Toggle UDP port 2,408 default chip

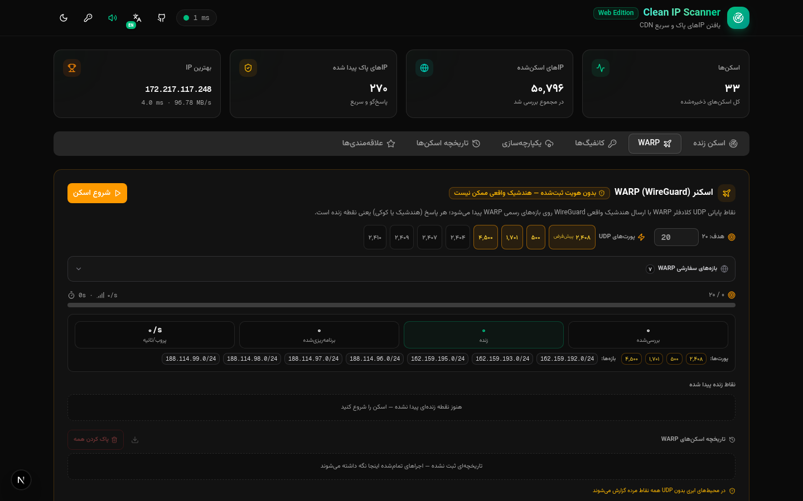point(572,237)
